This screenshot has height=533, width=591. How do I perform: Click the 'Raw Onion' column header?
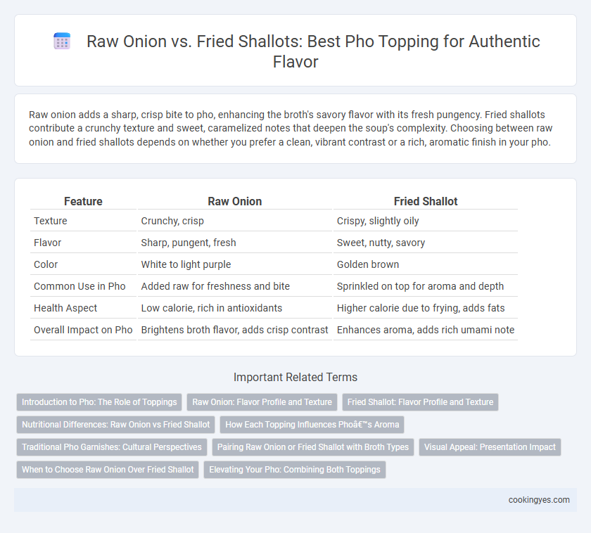coord(235,201)
